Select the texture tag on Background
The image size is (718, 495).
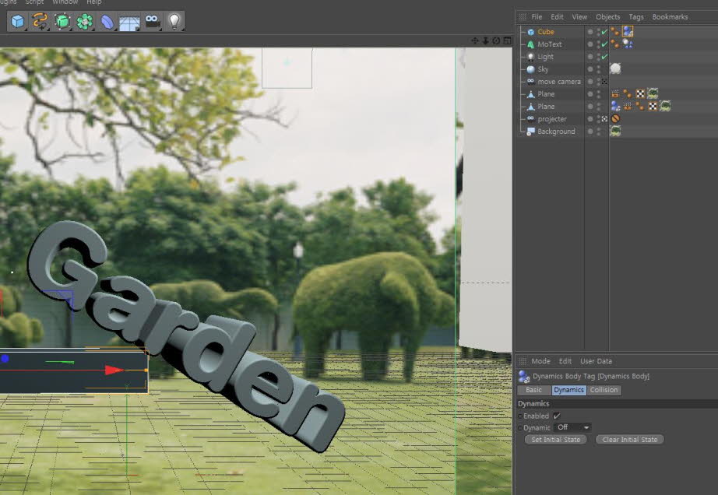[x=615, y=131]
